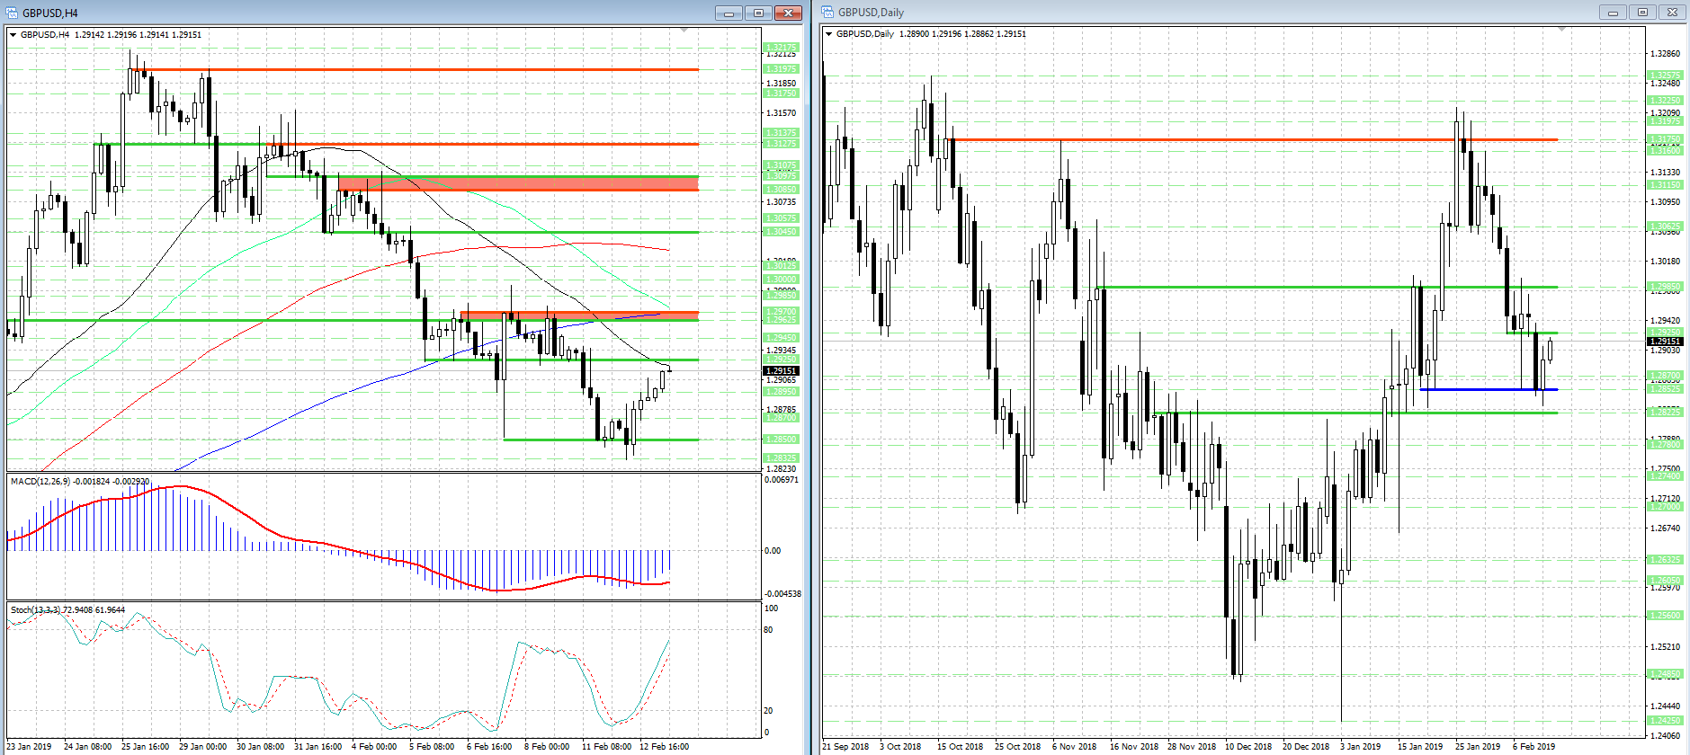Click the 10 Dec 2018 date on Daily axis
The image size is (1690, 755).
pyautogui.click(x=1247, y=747)
